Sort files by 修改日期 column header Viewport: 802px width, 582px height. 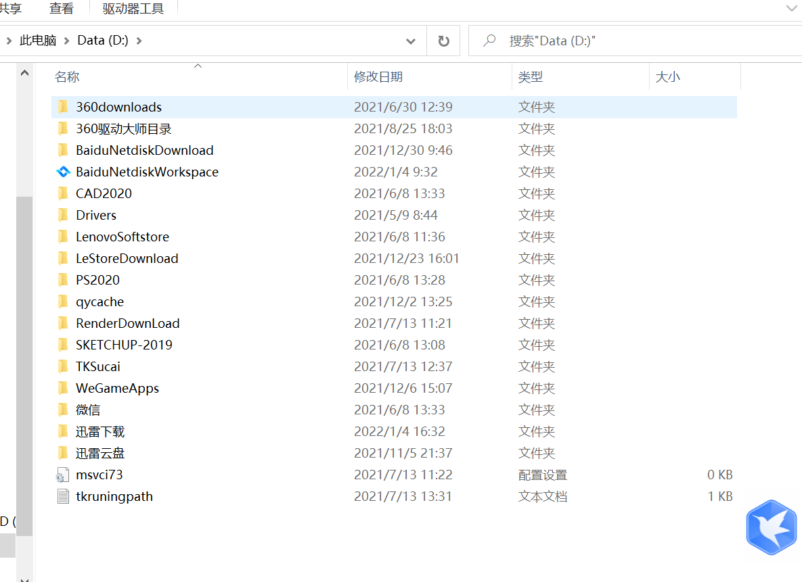(x=378, y=77)
